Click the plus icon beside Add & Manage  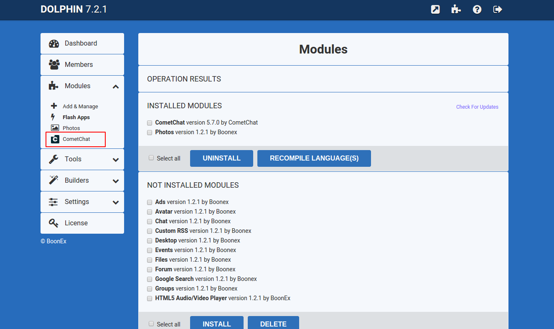click(54, 106)
